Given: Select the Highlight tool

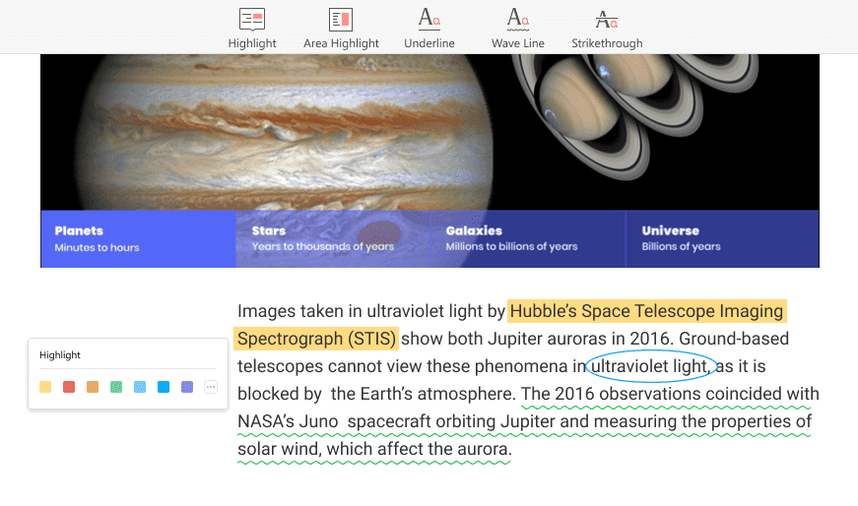Looking at the screenshot, I should (252, 29).
